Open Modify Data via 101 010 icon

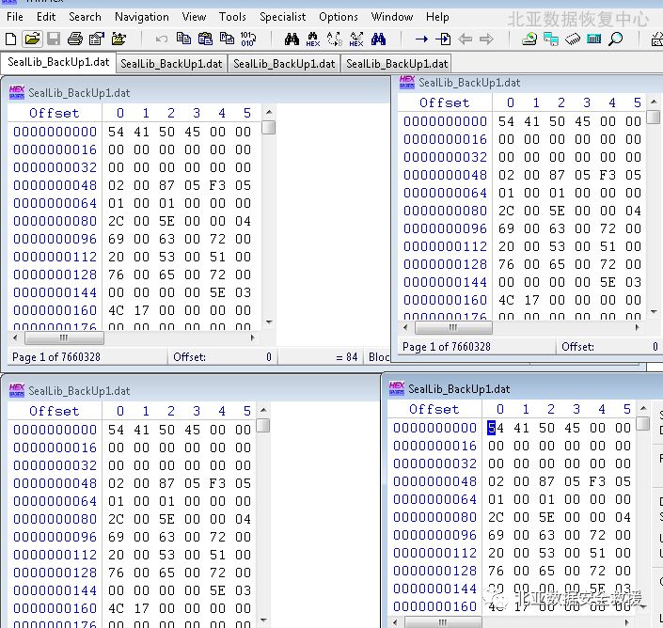coord(247,39)
